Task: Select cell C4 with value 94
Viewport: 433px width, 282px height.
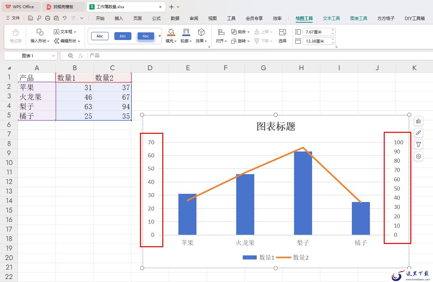Action: [x=112, y=107]
